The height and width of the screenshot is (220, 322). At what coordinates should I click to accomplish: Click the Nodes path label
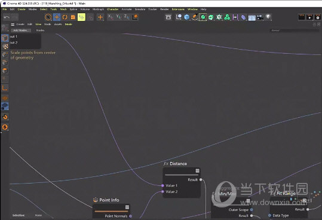click(x=40, y=30)
